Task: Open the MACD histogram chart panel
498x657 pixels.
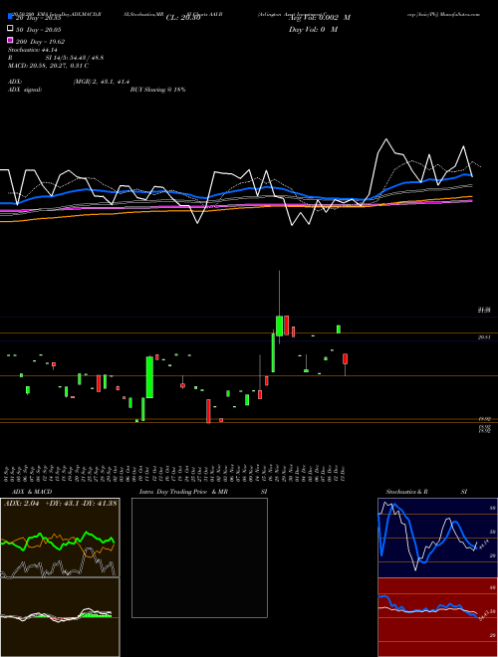Action: click(x=60, y=617)
